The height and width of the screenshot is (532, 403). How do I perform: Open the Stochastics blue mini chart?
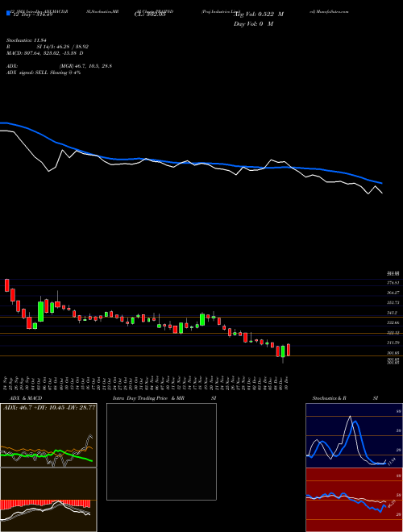(354, 435)
